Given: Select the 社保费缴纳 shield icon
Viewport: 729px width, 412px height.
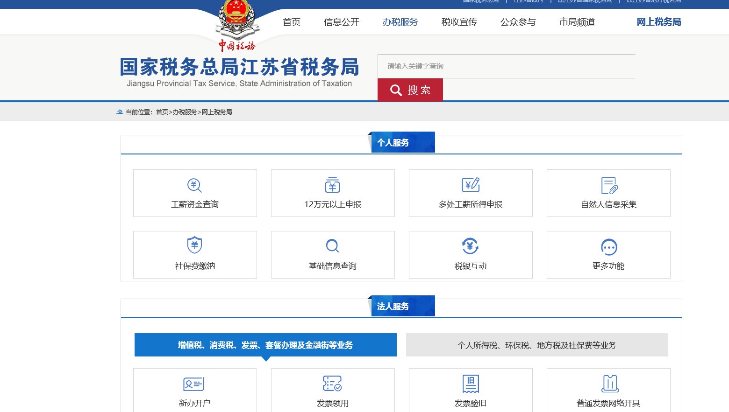Looking at the screenshot, I should point(194,245).
